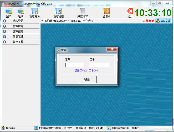Click the 欢迎使用PK990软件 welcome text
174x132 pixels.
[56, 21]
